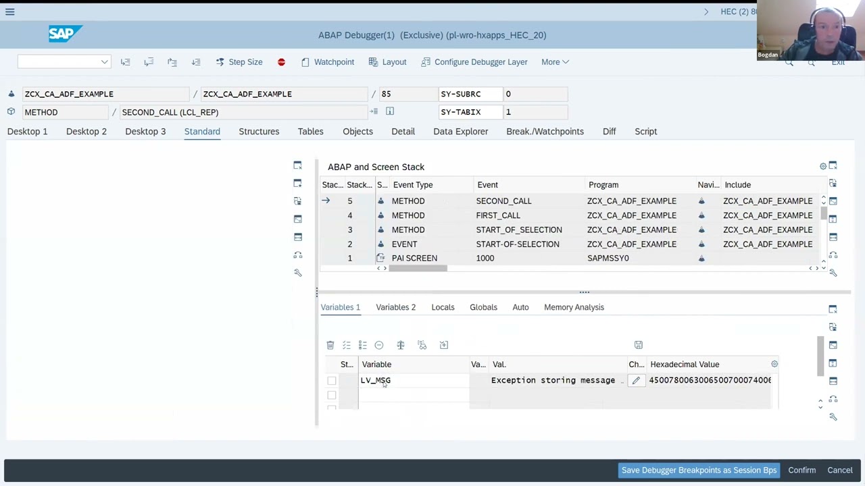Click the ABAP stack horizontal scrollbar thumb

[418, 269]
